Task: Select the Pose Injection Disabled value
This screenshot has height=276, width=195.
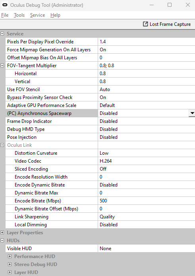Action: (147, 137)
